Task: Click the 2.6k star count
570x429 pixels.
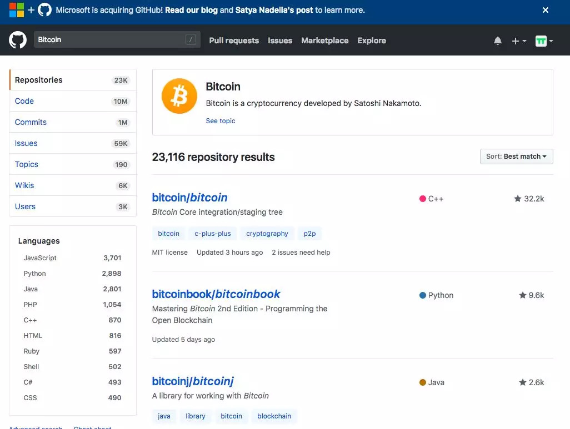Action: coord(536,382)
